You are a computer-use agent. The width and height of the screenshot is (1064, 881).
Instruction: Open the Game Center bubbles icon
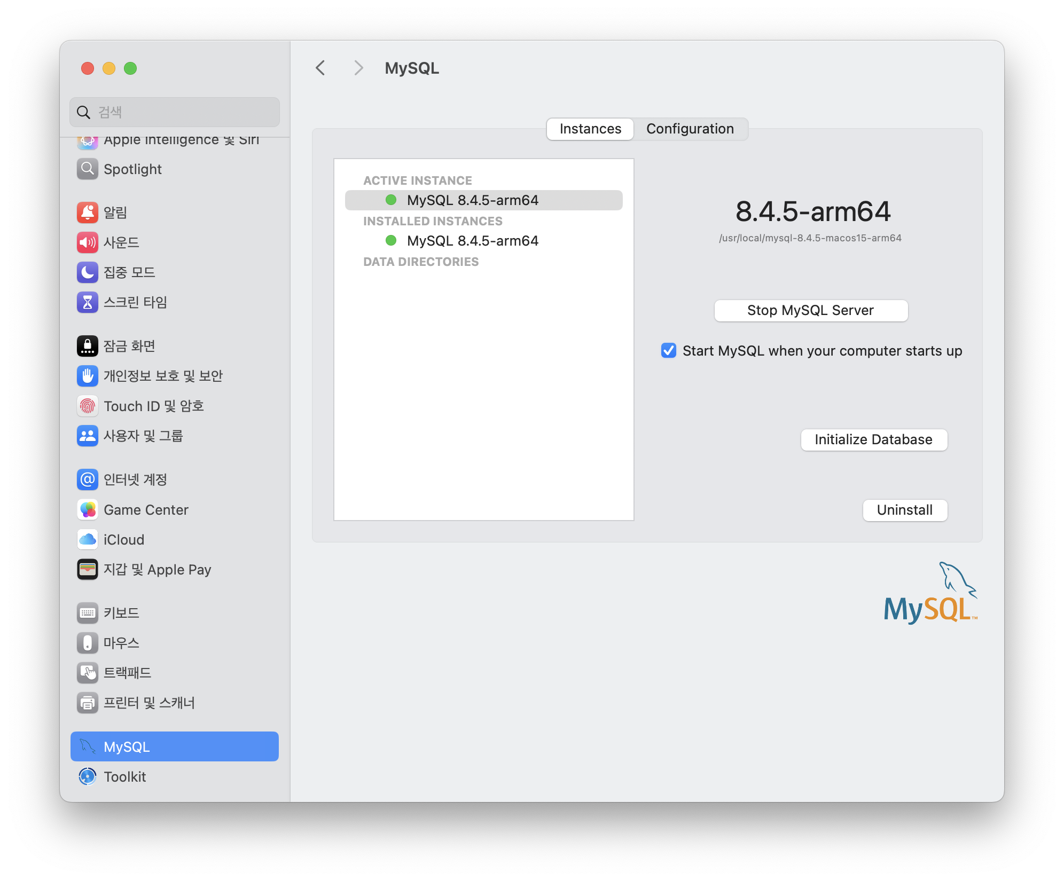(88, 510)
